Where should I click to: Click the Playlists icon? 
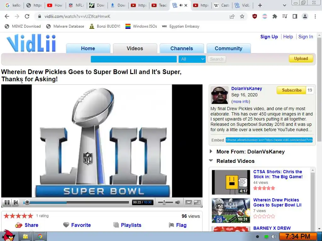click(x=116, y=225)
